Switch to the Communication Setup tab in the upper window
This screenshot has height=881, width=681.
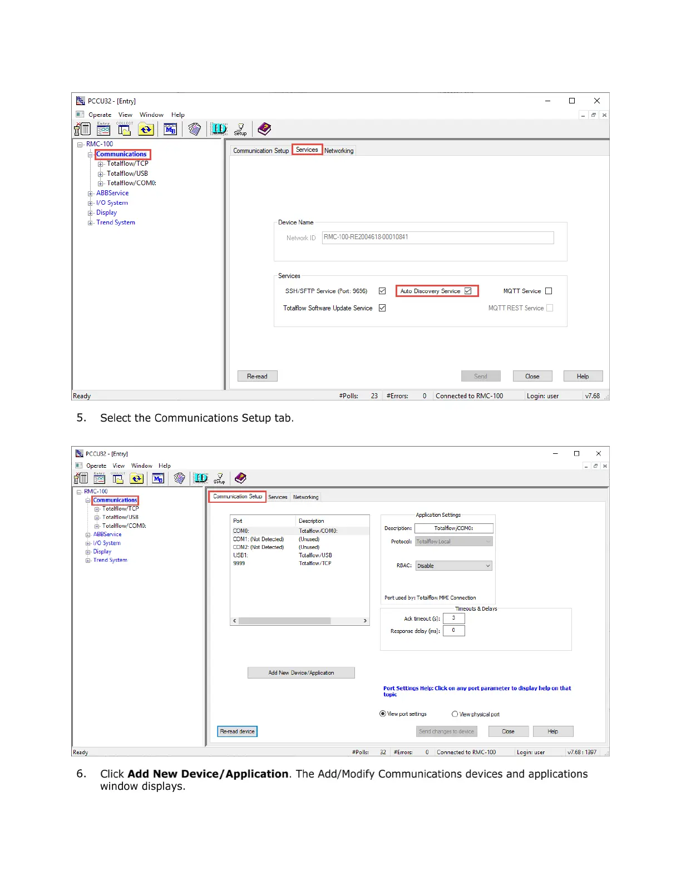261,151
